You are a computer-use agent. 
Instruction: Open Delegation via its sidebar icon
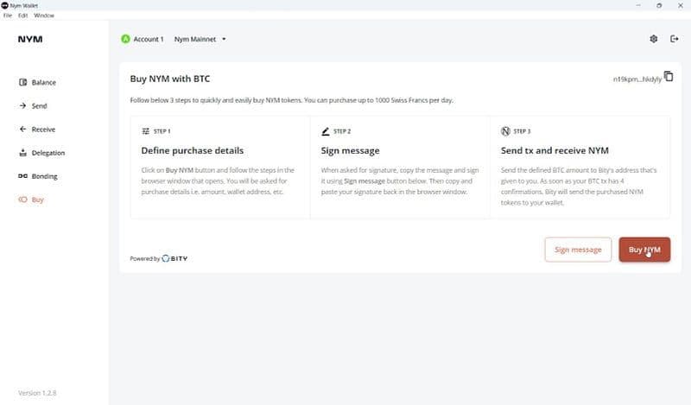click(x=22, y=153)
